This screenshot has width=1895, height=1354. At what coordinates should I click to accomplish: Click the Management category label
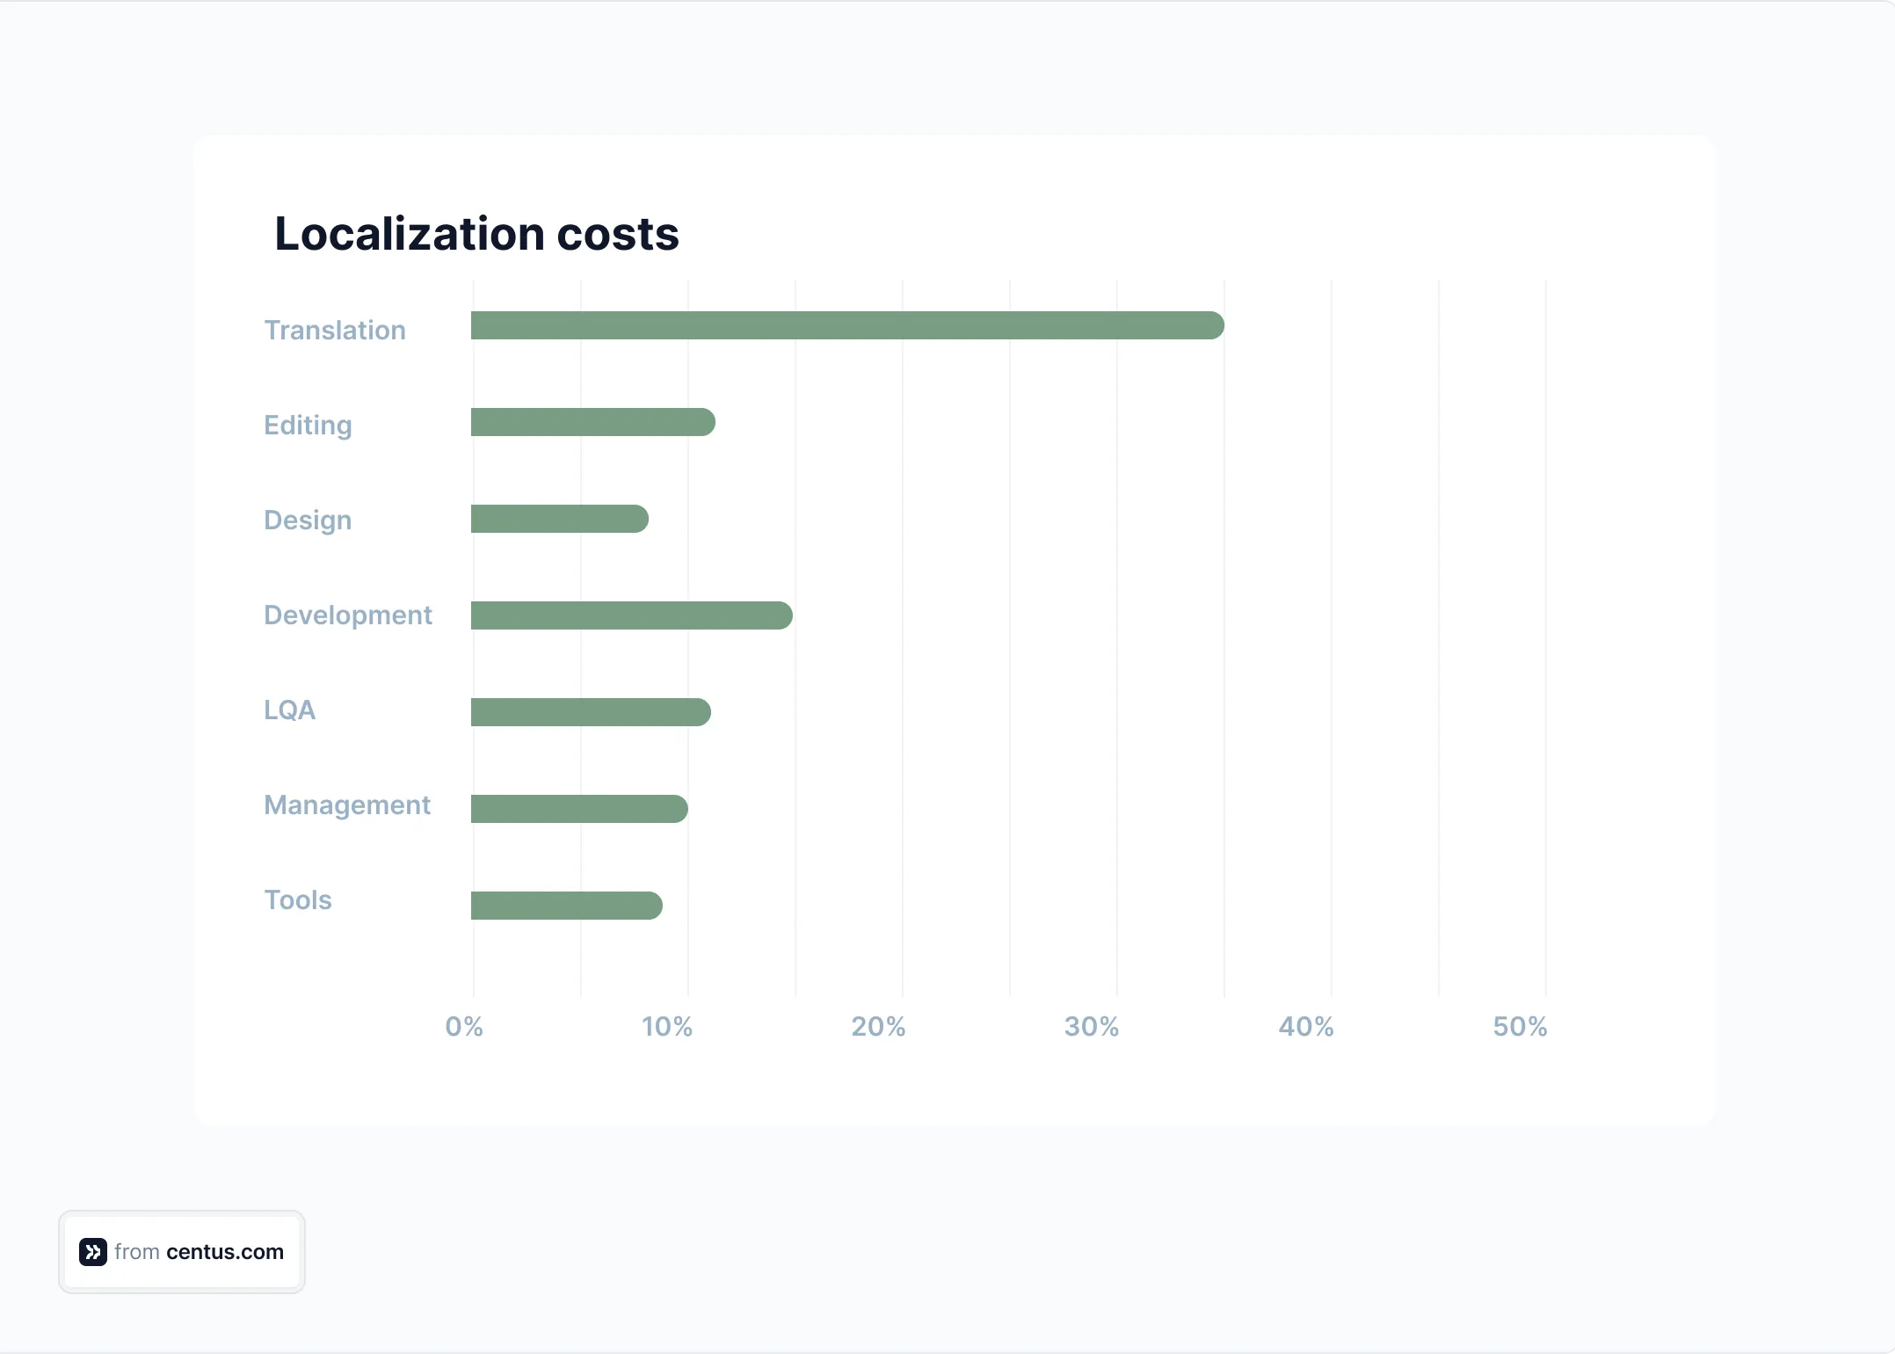pos(347,805)
